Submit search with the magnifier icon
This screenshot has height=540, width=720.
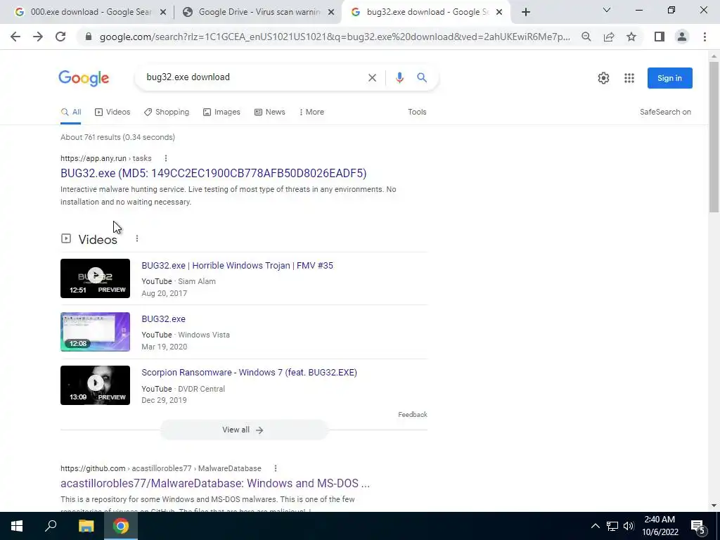pyautogui.click(x=422, y=77)
